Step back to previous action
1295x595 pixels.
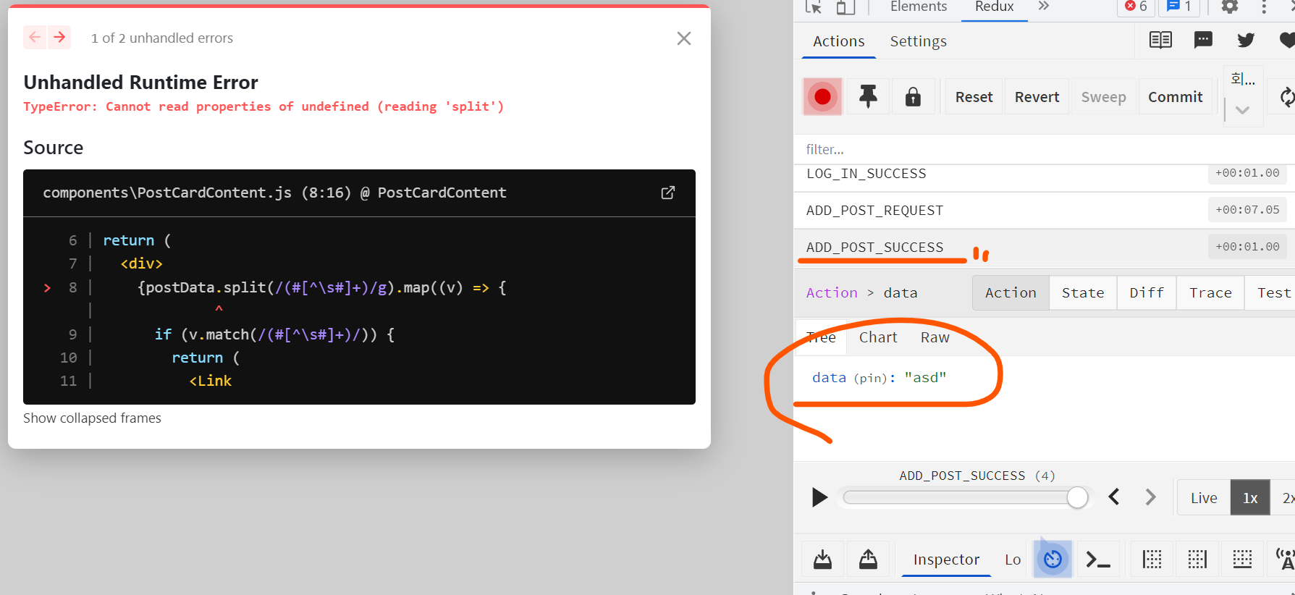click(x=1114, y=497)
